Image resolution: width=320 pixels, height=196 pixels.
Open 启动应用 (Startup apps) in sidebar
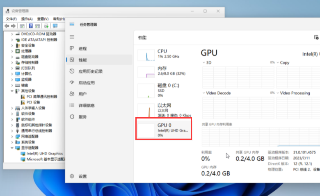coord(99,82)
